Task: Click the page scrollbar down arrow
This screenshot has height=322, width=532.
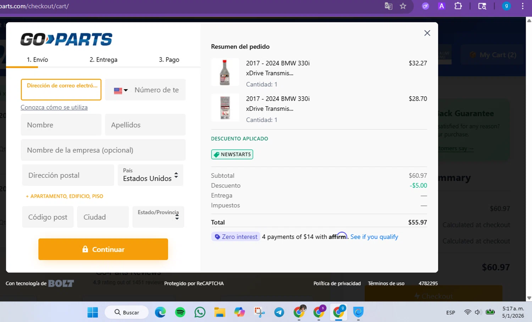Action: click(529, 298)
